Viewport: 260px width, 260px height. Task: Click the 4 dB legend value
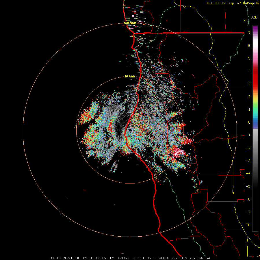(249, 71)
